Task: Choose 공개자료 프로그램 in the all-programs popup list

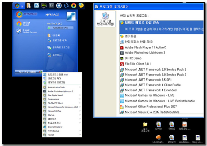Action: point(62,82)
